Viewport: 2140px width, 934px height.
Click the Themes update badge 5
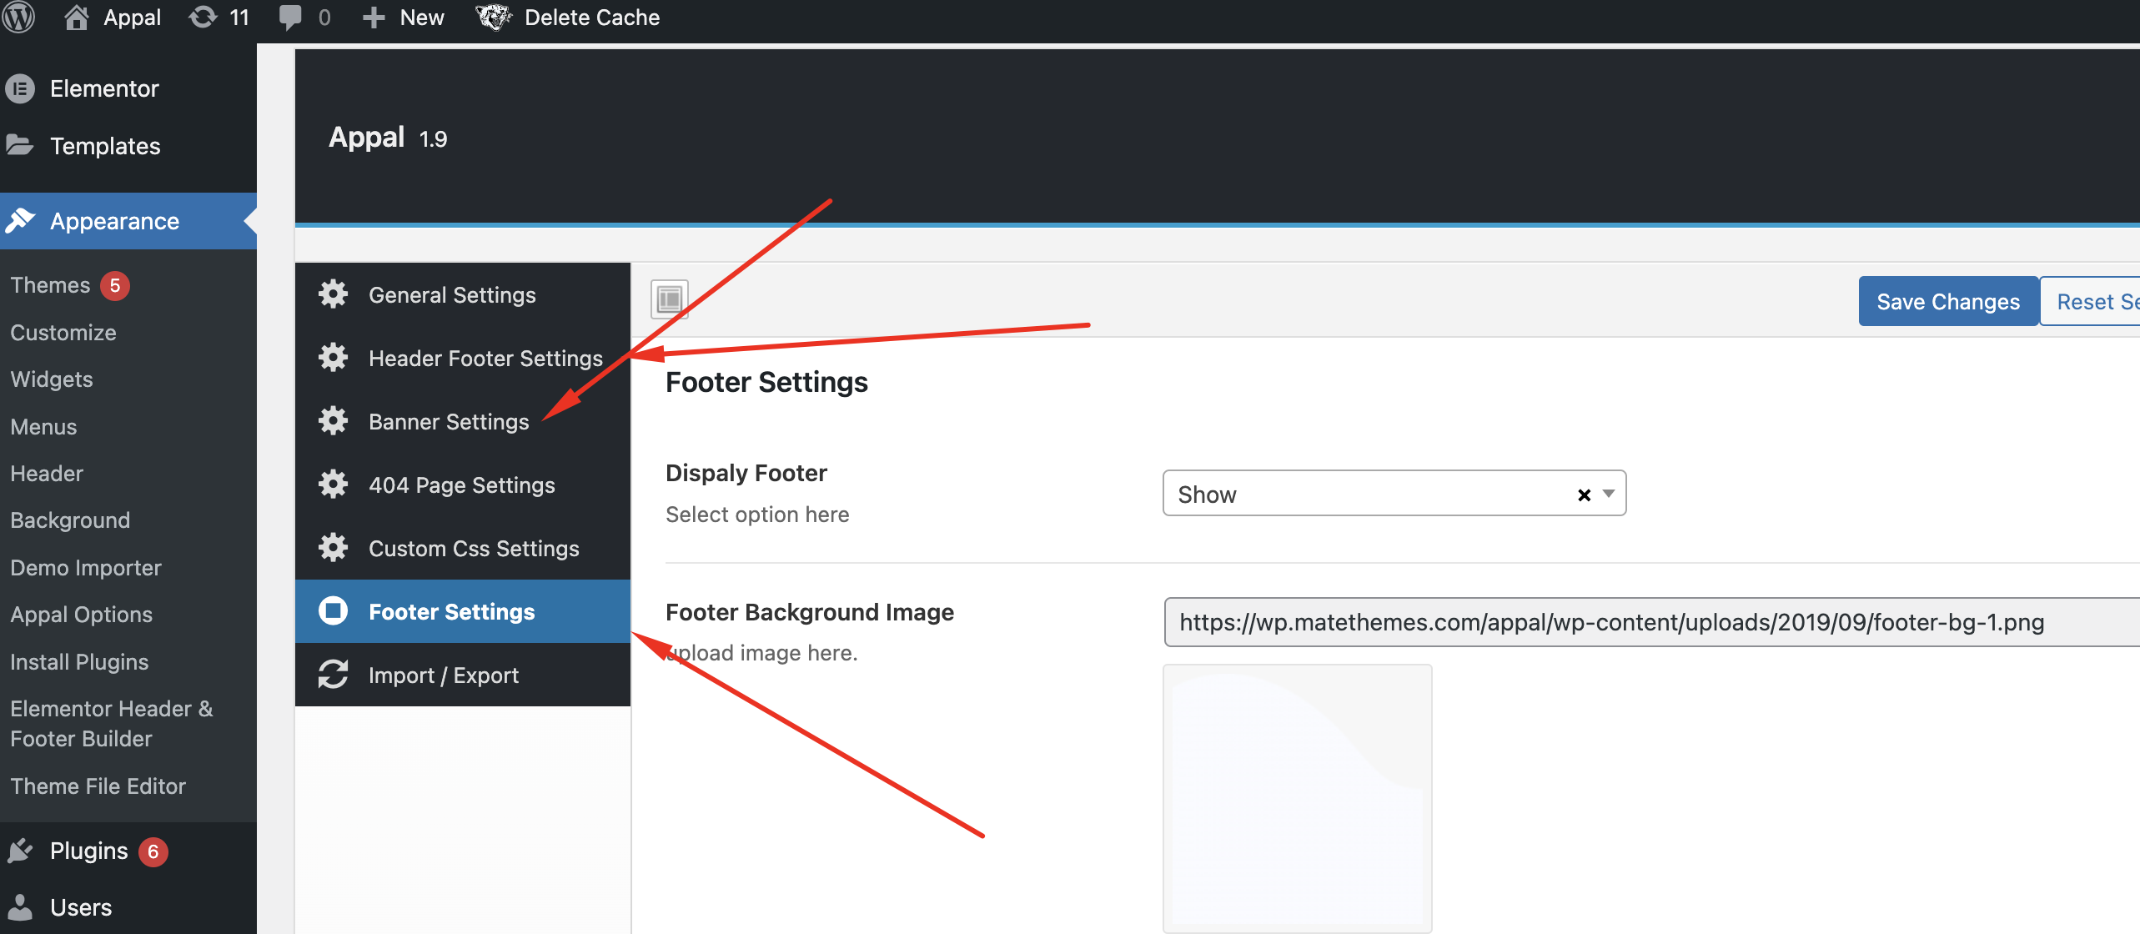pos(115,285)
